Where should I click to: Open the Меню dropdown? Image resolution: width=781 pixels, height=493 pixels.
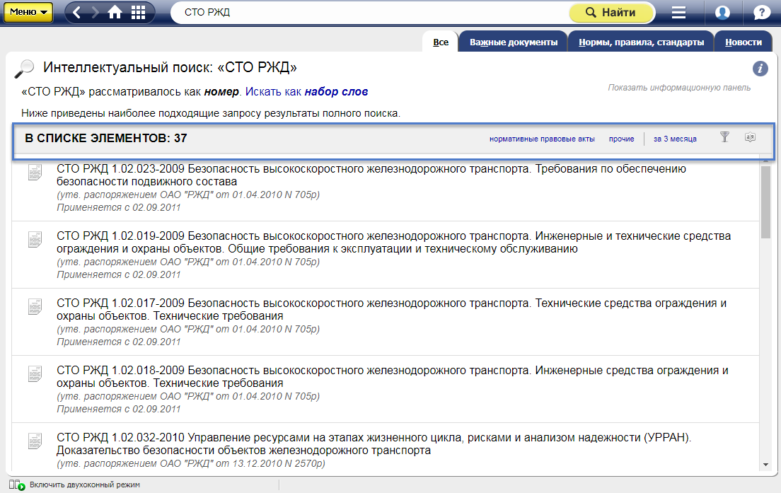(x=28, y=12)
